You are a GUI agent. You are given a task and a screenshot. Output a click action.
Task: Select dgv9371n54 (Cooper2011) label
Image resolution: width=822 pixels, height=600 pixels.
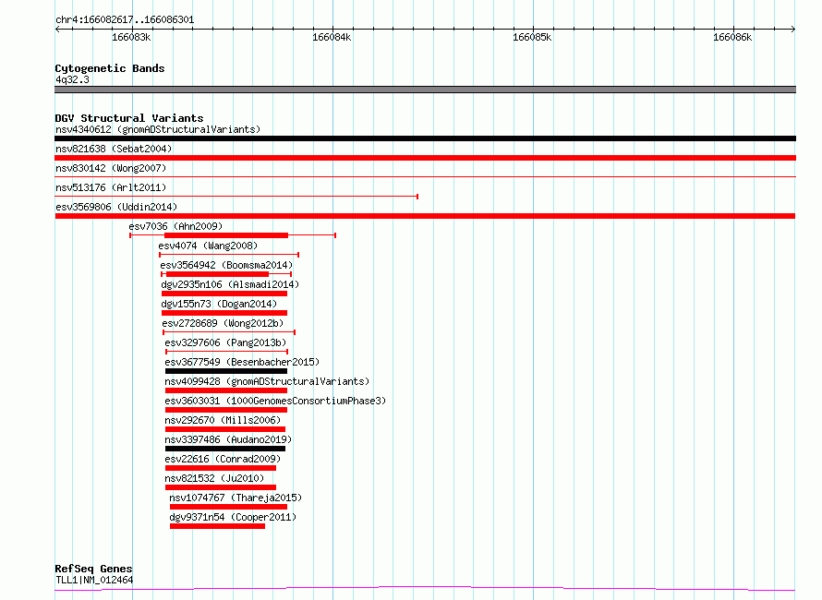[x=233, y=517]
